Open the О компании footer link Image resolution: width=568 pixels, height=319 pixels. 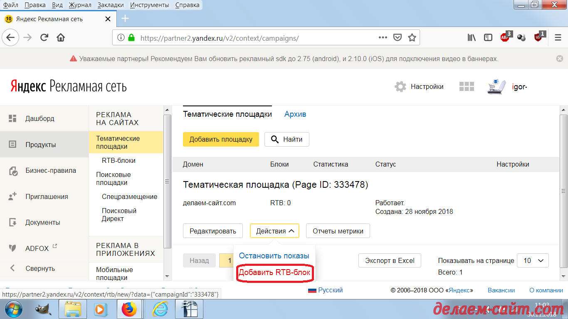coord(546,290)
